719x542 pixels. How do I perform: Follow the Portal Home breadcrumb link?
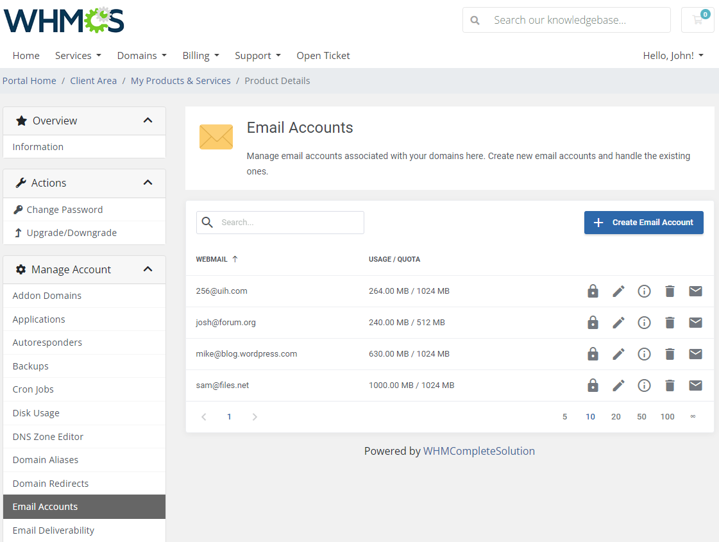pyautogui.click(x=30, y=81)
